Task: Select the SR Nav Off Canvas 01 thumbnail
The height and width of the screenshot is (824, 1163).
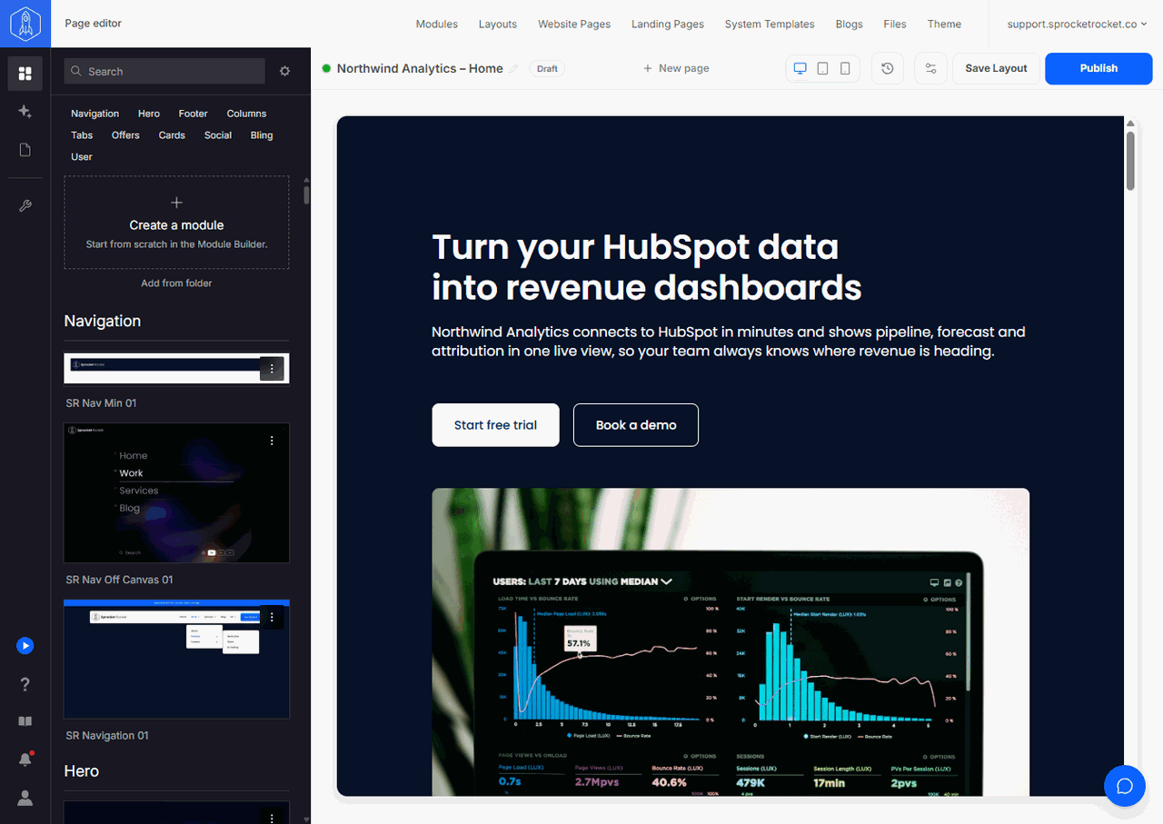Action: point(176,492)
